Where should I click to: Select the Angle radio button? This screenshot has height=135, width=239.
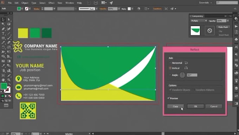pyautogui.click(x=170, y=75)
